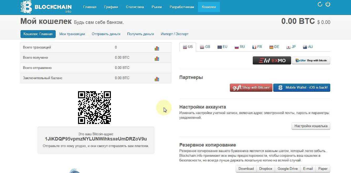
Task: Go to Мои транзакции
Action: pyautogui.click(x=72, y=34)
